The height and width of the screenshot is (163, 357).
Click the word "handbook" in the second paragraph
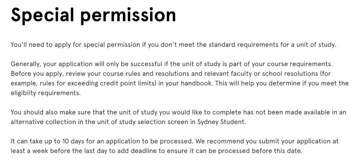(x=197, y=83)
